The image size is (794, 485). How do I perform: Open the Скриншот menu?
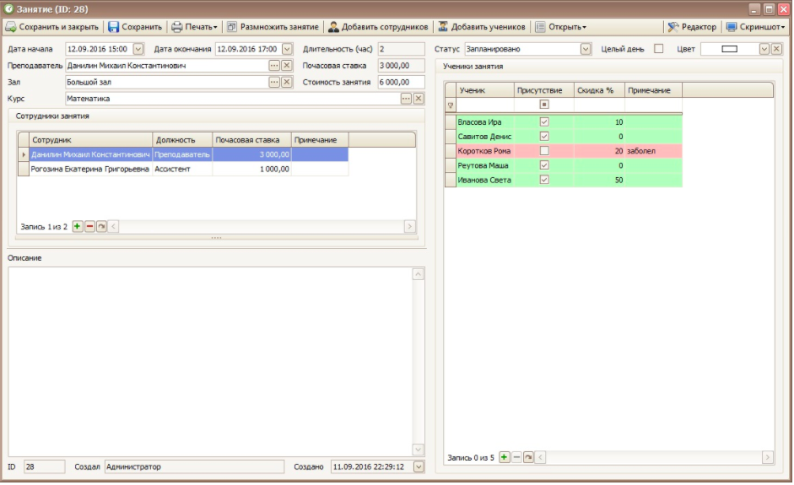pos(755,27)
